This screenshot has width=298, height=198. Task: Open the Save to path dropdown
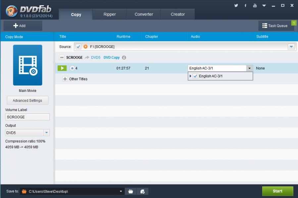121,191
